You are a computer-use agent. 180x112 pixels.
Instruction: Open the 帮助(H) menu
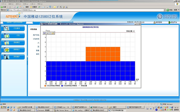(40, 4)
